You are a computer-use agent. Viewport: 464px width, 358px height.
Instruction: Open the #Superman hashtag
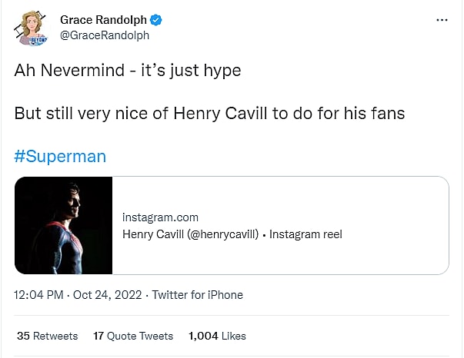pyautogui.click(x=60, y=156)
